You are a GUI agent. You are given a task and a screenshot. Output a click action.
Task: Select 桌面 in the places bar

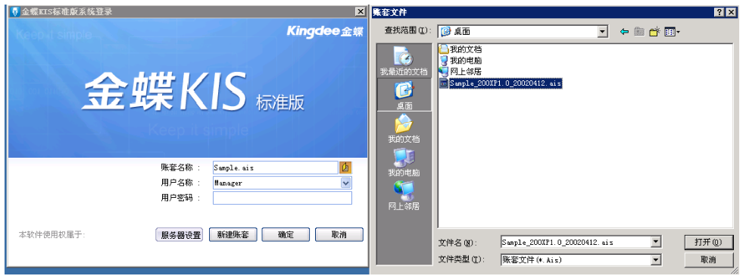(x=404, y=95)
